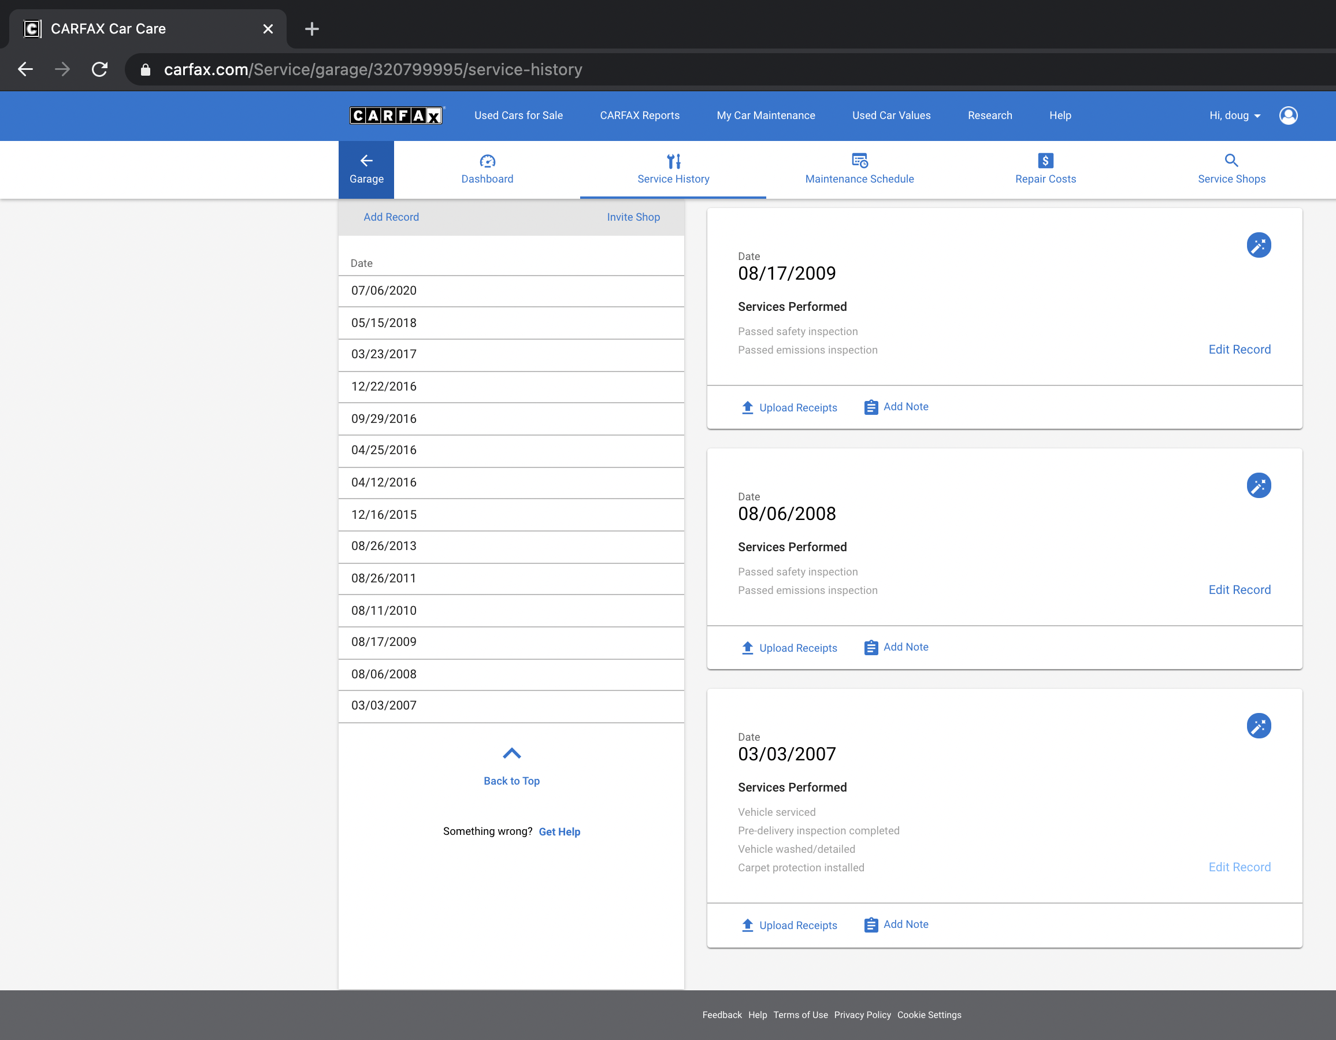The image size is (1336, 1040).
Task: Click Edit Record for 03/03/2007
Action: [x=1239, y=867]
